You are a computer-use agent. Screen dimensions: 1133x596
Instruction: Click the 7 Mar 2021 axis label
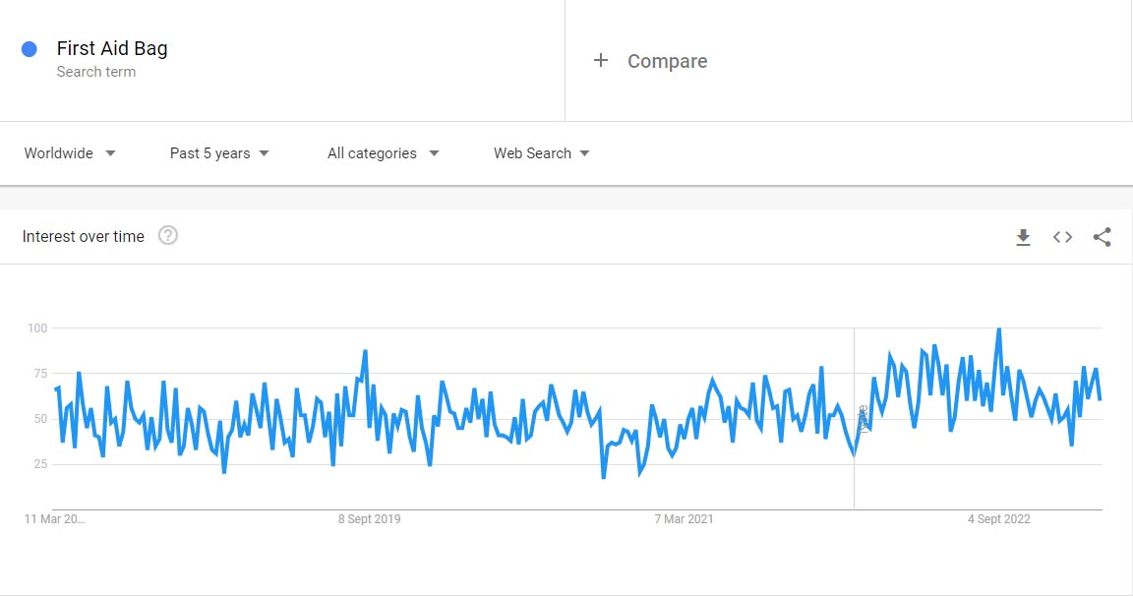(684, 519)
